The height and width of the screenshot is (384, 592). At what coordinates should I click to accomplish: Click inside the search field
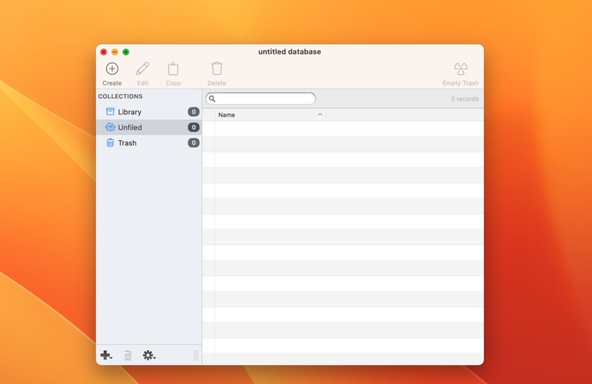[x=260, y=98]
